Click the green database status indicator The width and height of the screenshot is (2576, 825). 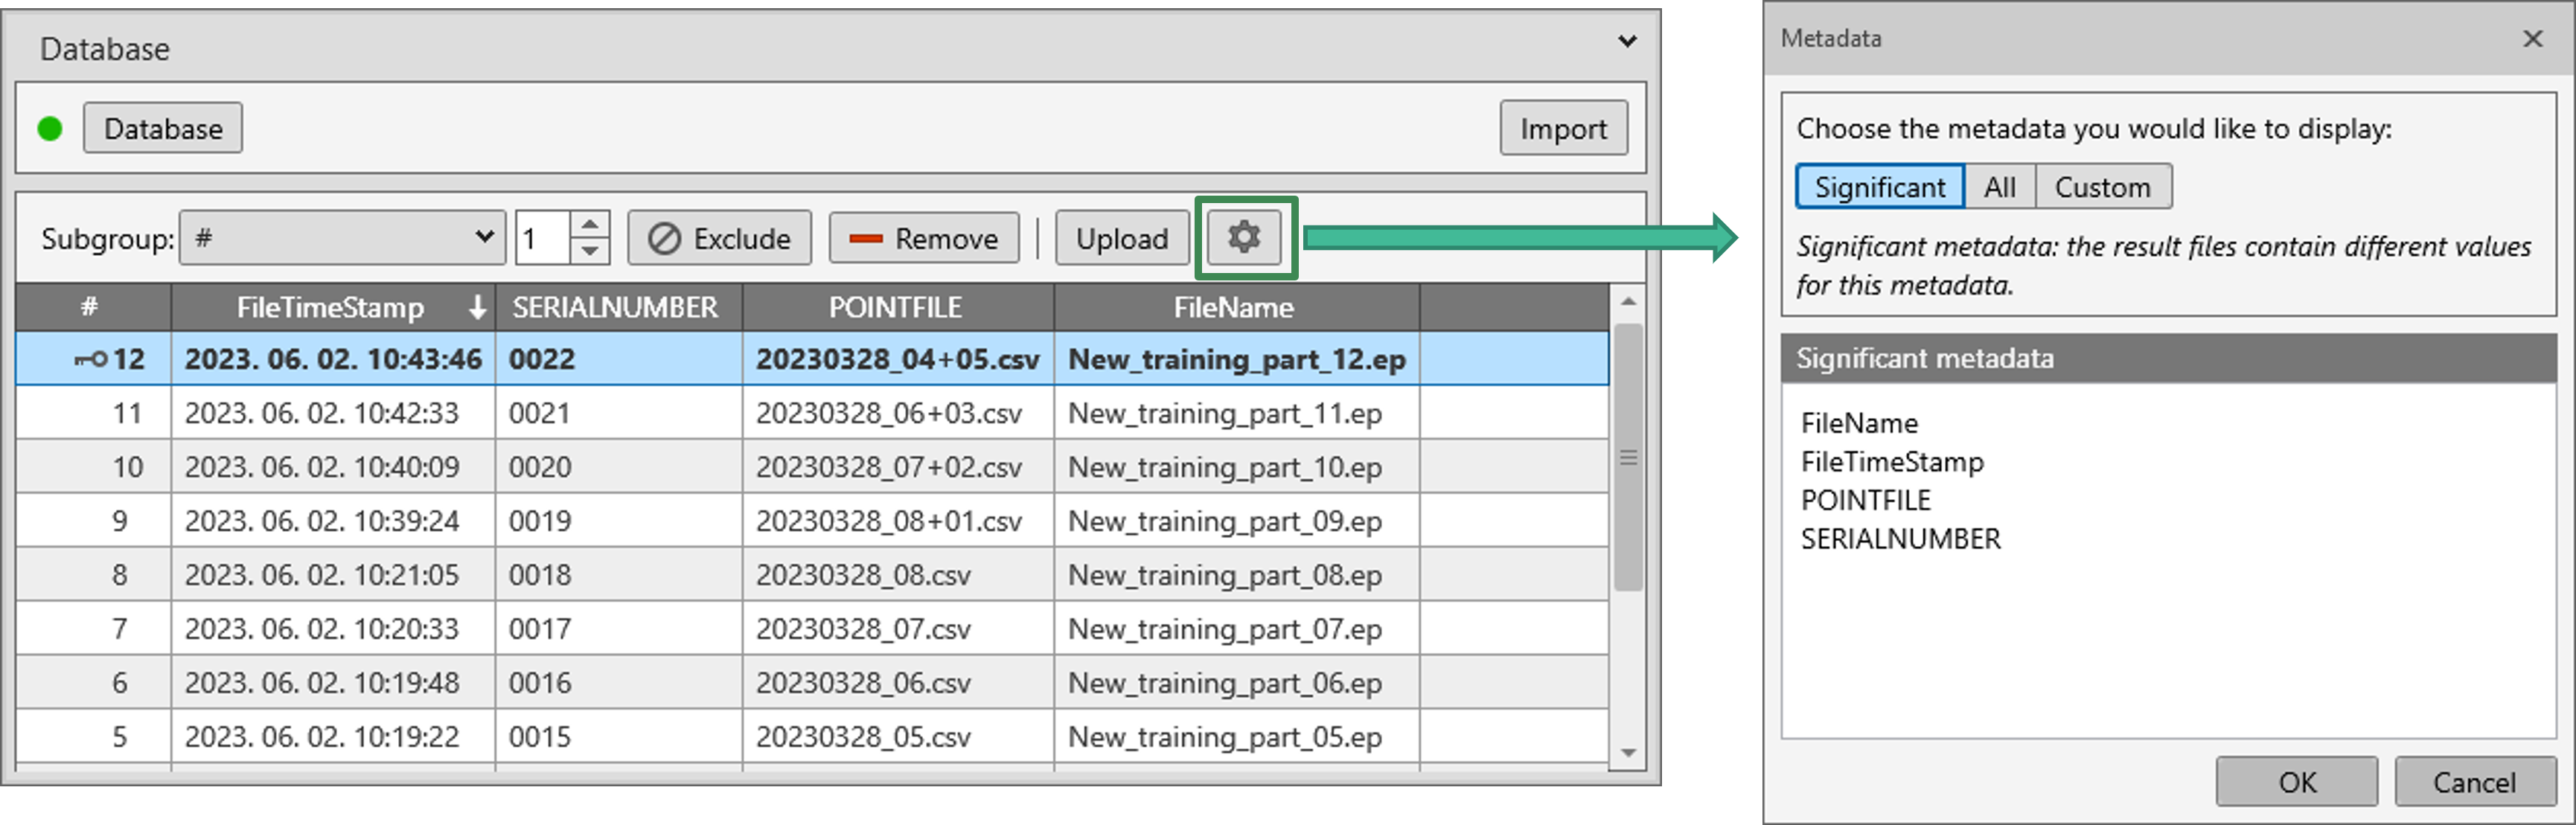[x=50, y=129]
